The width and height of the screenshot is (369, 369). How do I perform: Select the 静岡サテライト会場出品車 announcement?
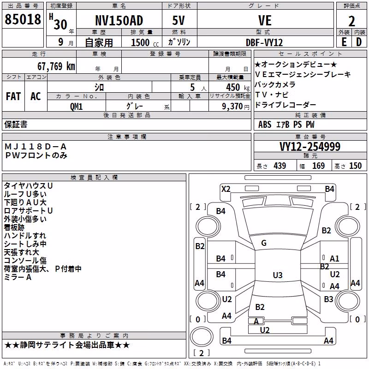click(67, 345)
